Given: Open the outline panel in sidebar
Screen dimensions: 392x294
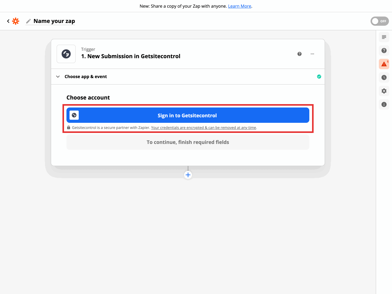Looking at the screenshot, I should [x=384, y=37].
